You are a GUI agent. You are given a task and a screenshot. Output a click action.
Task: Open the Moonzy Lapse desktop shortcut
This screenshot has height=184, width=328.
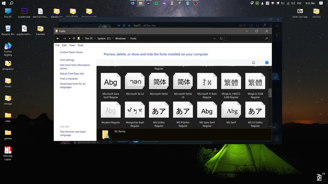click(x=8, y=153)
